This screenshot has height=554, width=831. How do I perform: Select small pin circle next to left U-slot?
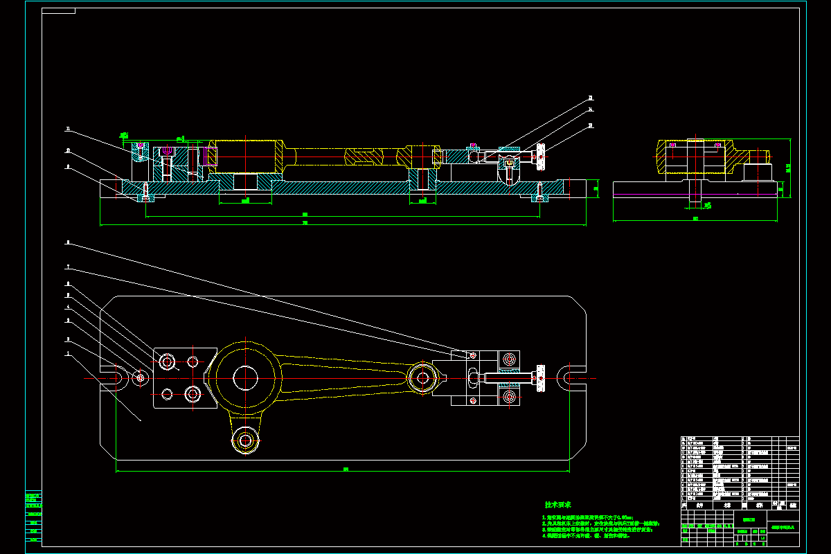pyautogui.click(x=141, y=378)
